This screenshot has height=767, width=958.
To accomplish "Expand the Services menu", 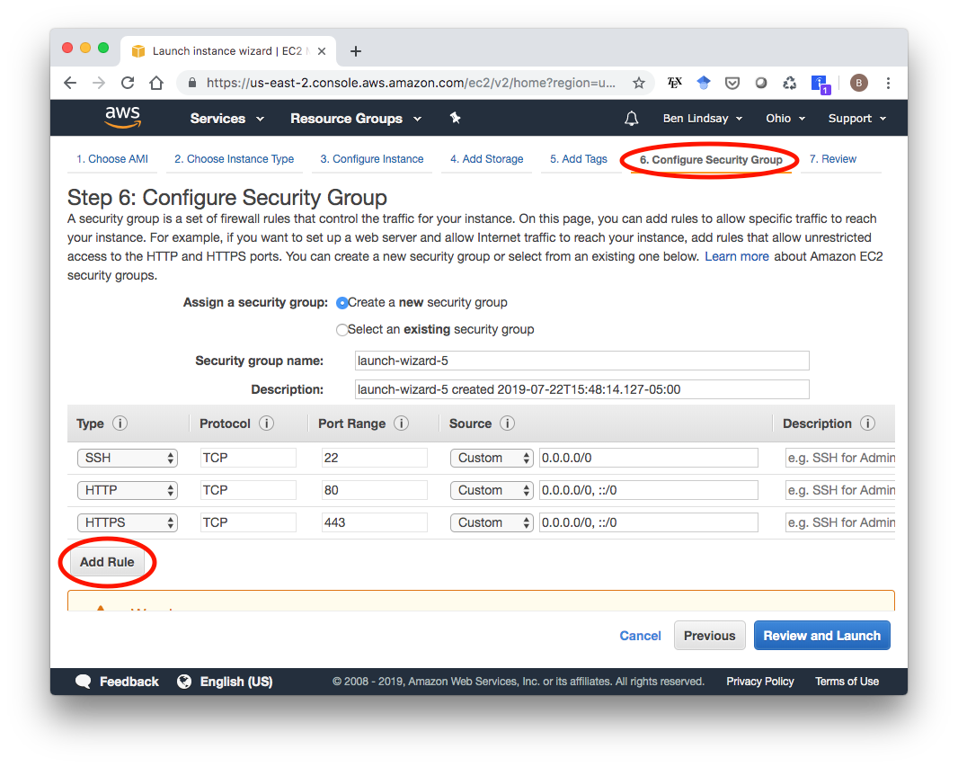I will click(x=226, y=119).
